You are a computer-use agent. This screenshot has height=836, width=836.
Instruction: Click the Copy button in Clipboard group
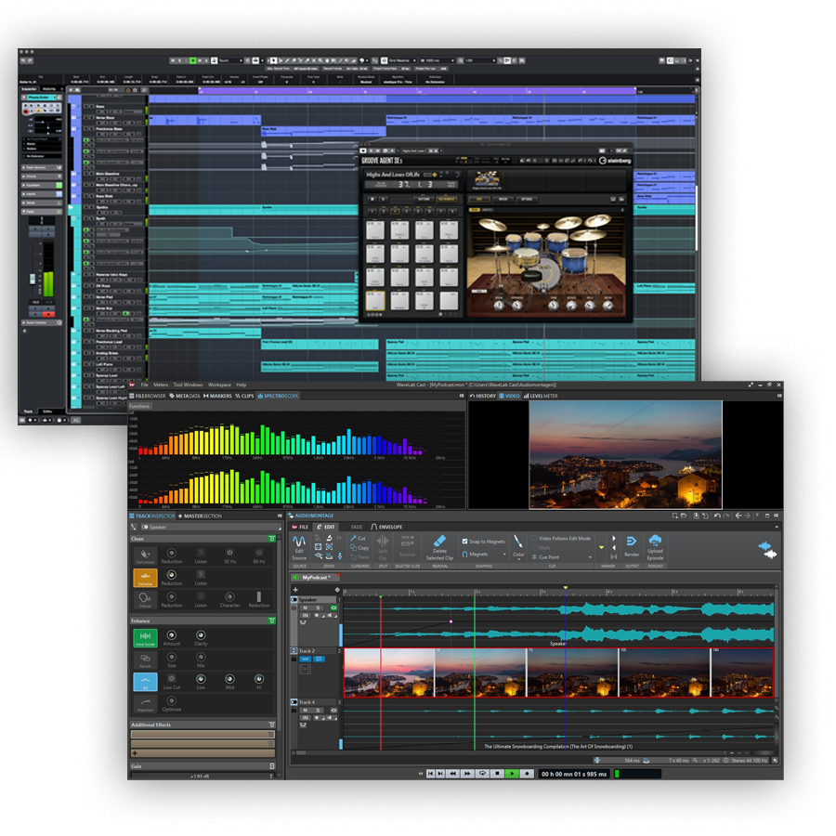coord(359,547)
